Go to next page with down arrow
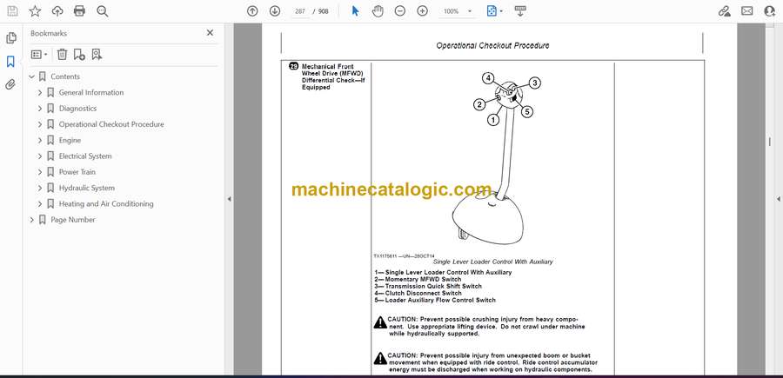The width and height of the screenshot is (783, 378). [275, 11]
